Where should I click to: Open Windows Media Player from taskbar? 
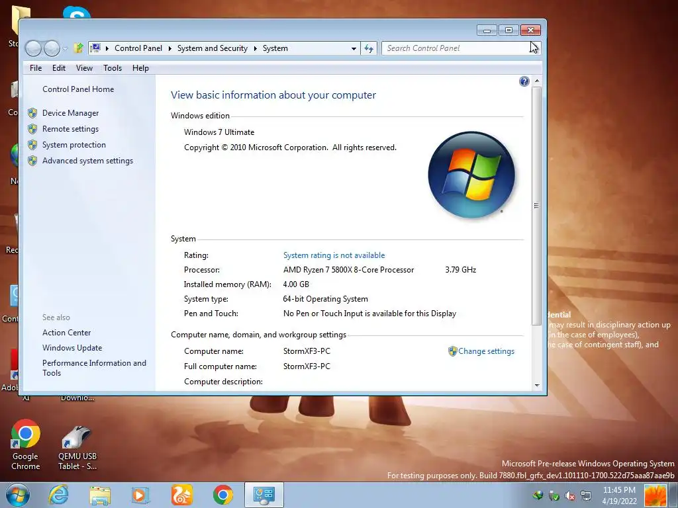coord(140,495)
